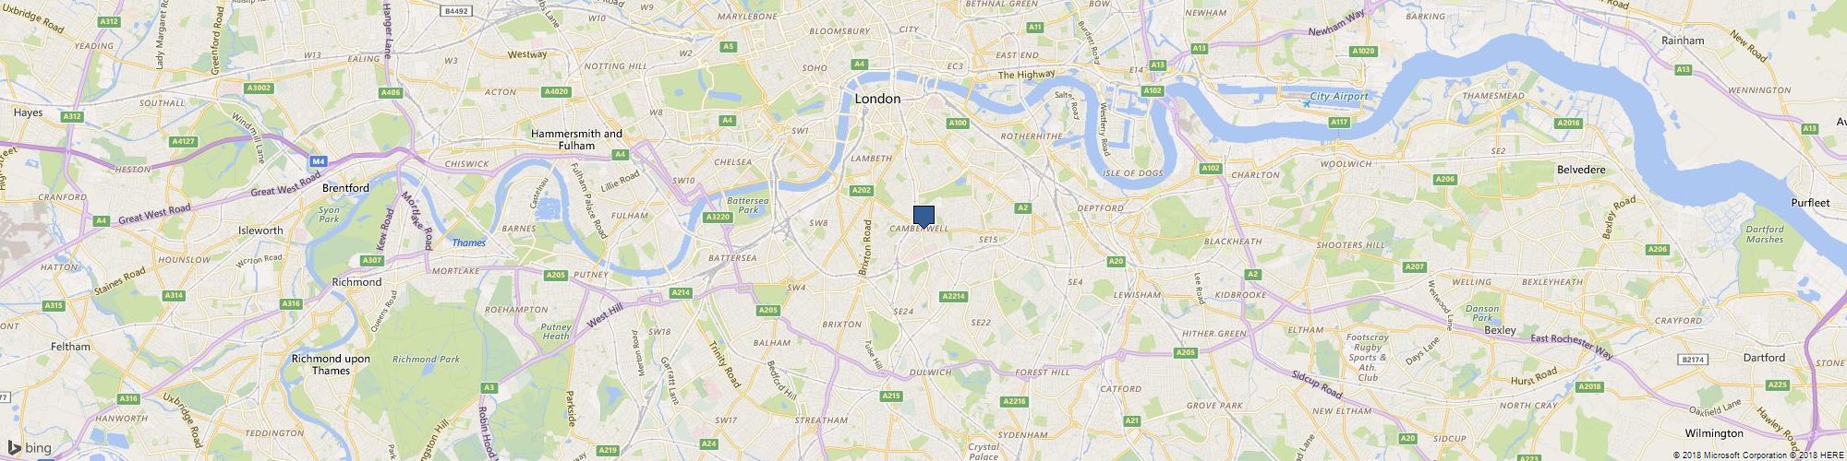Click the Hammersmith and Fulham label
Viewport: 1847px width, 461px height.
point(577,139)
